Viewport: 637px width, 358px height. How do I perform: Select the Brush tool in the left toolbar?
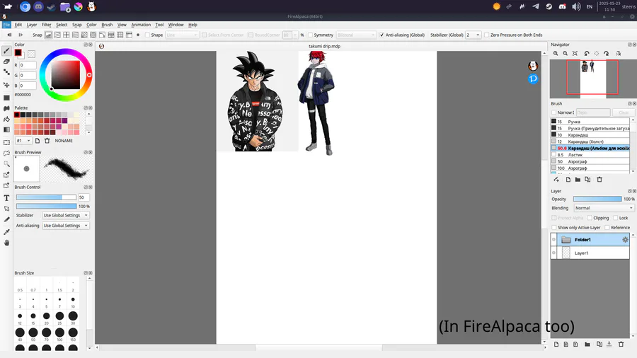[6, 51]
